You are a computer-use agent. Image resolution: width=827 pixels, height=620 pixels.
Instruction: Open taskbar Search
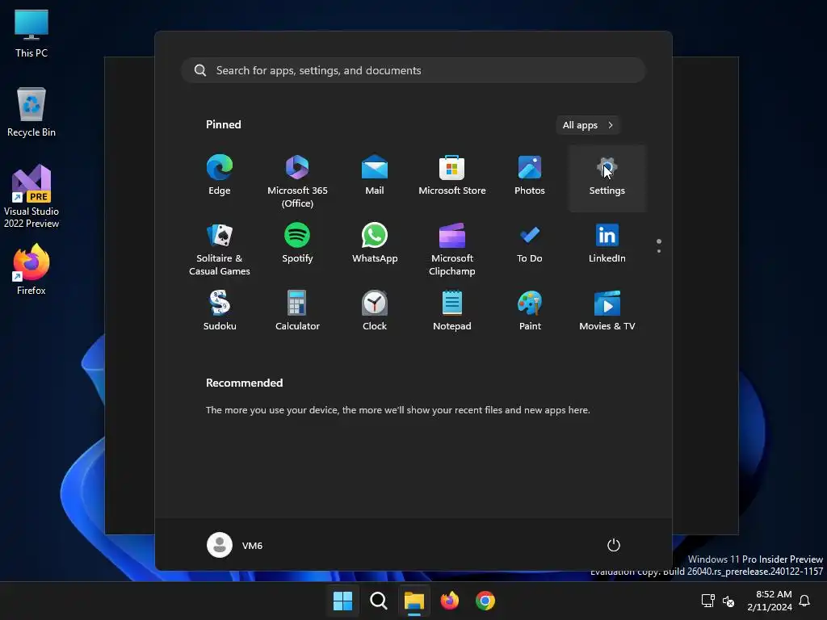tap(378, 601)
